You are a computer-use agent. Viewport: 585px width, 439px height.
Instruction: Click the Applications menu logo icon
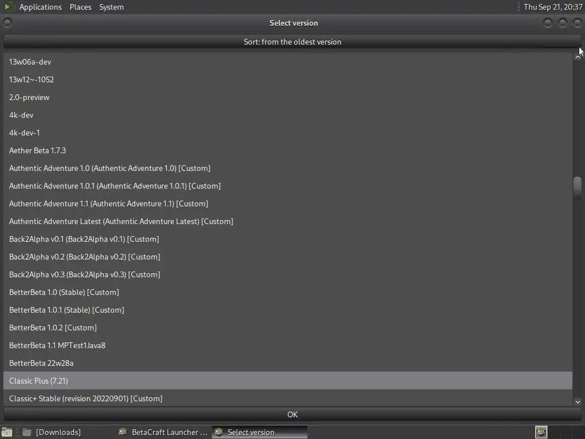9,7
